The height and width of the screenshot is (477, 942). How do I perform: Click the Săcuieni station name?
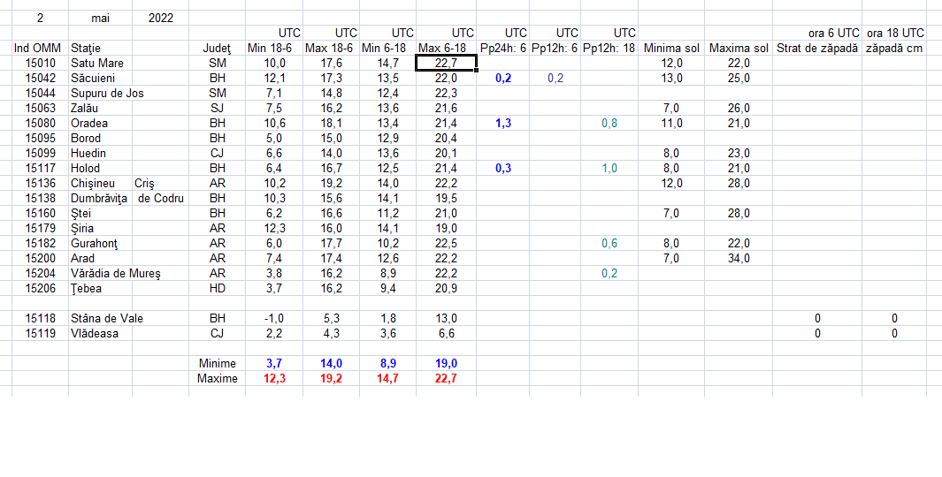tap(100, 78)
